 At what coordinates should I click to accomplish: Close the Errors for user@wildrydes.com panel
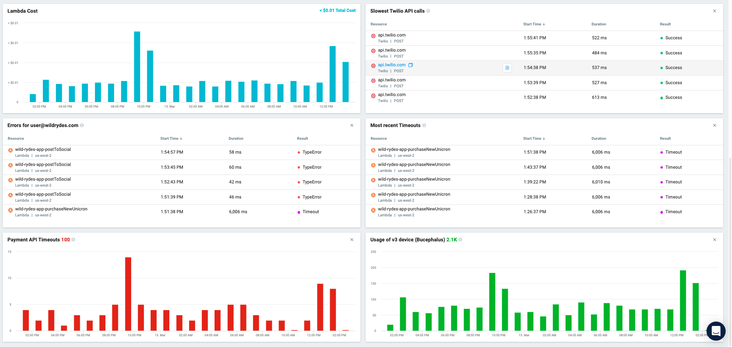pyautogui.click(x=352, y=125)
